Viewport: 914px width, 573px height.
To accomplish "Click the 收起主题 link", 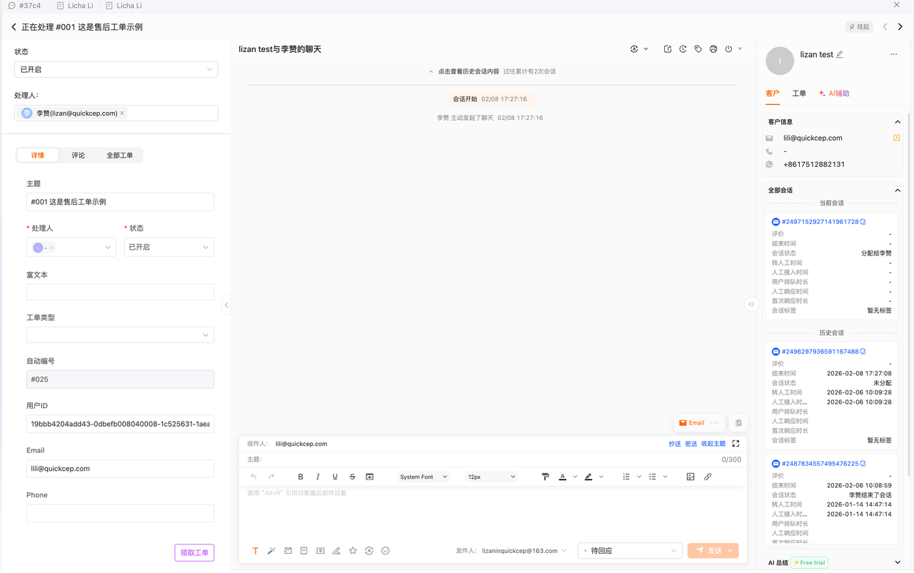I will [713, 444].
